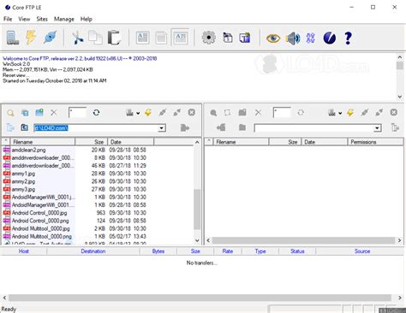
Task: Open the Manage menu
Action: pyautogui.click(x=64, y=19)
